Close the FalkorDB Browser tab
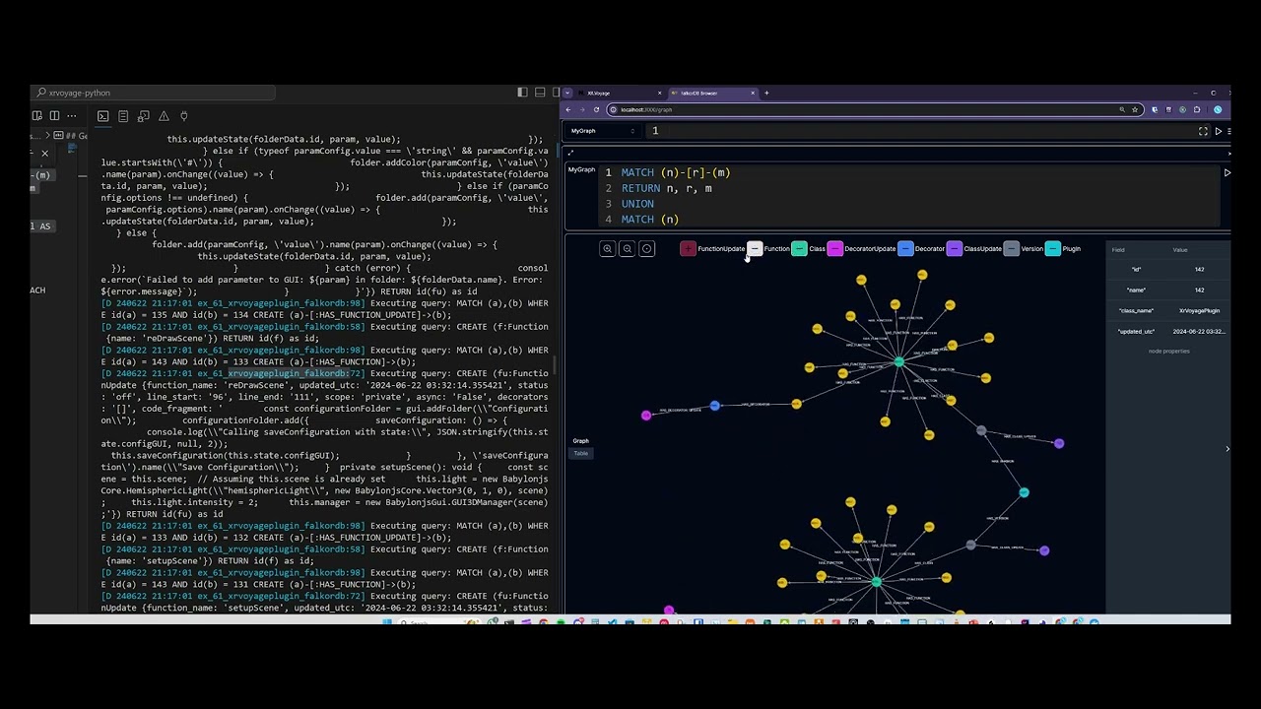Viewport: 1261px width, 709px height. click(x=753, y=94)
